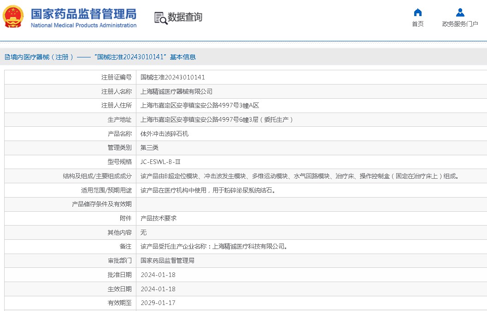Click the 其他内容 value 无

tap(143, 232)
